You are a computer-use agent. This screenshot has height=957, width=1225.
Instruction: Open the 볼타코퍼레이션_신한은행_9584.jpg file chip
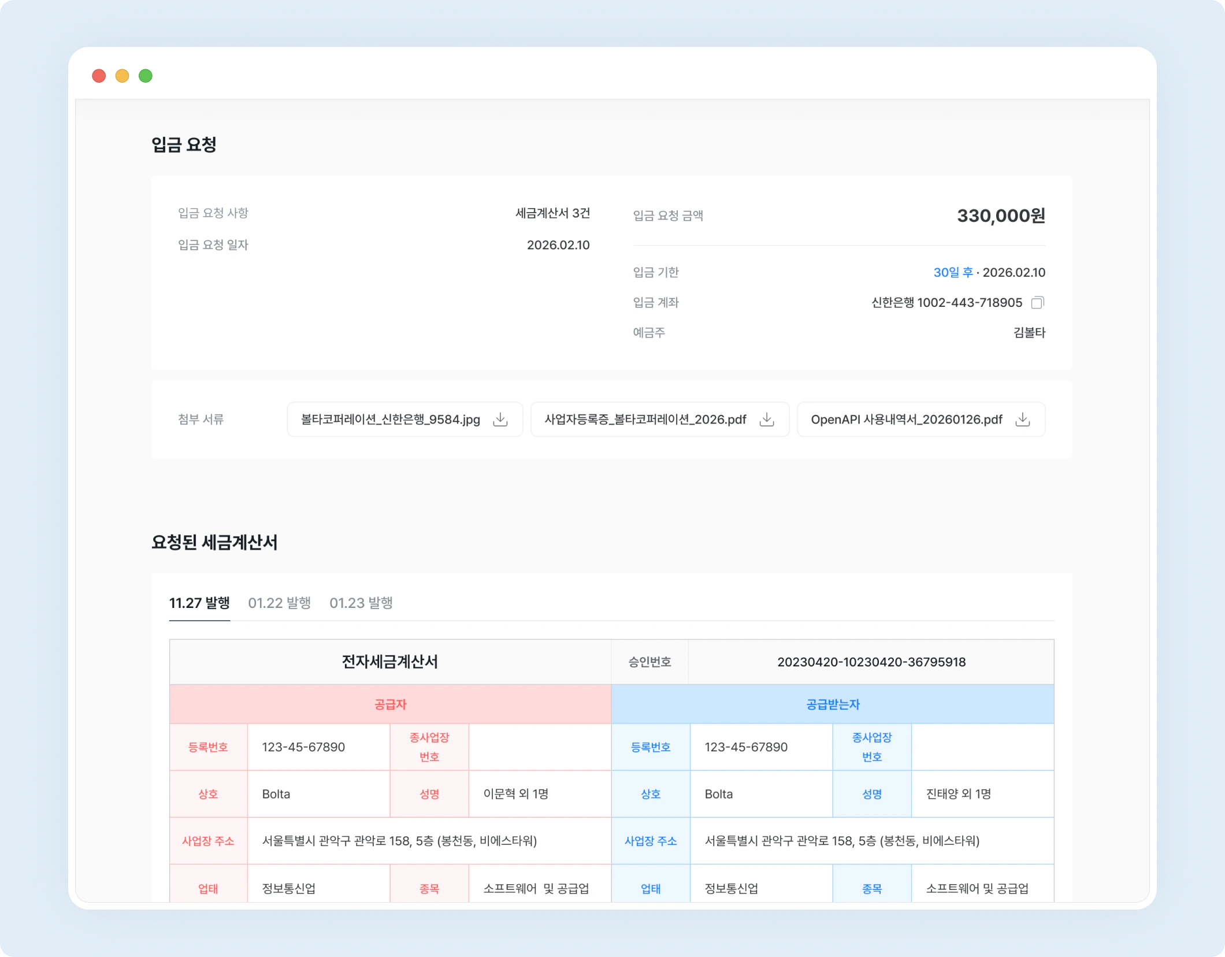click(x=388, y=420)
